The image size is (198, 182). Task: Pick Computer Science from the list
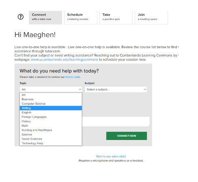51,104
